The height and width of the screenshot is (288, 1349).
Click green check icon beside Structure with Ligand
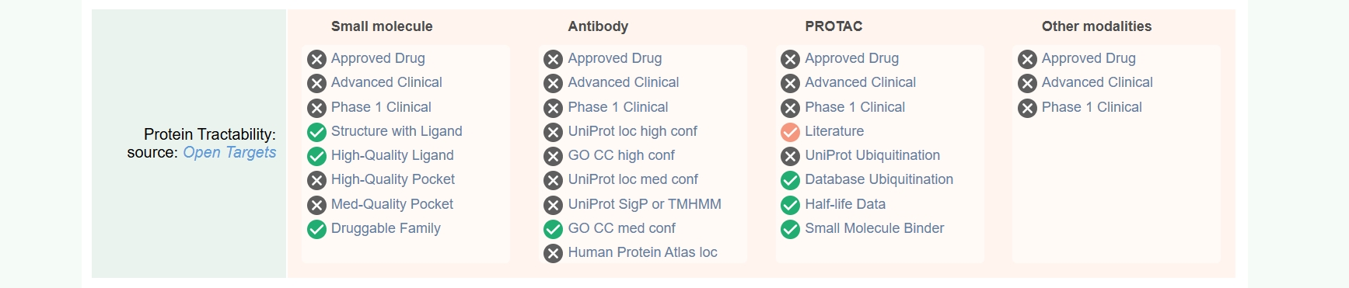(316, 132)
